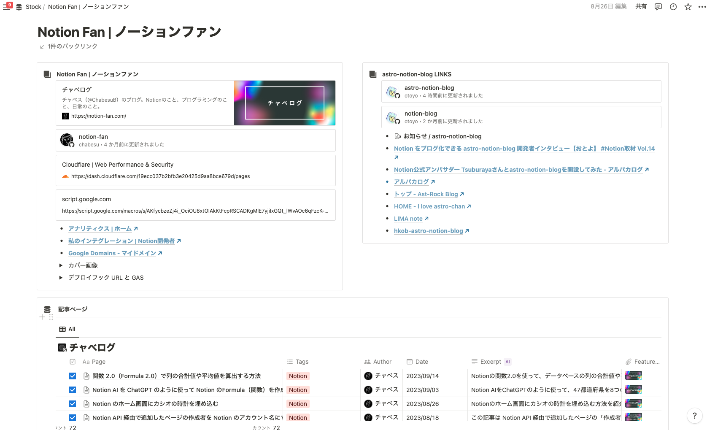
Task: Expand カバー画像 toggle
Action: (x=61, y=265)
